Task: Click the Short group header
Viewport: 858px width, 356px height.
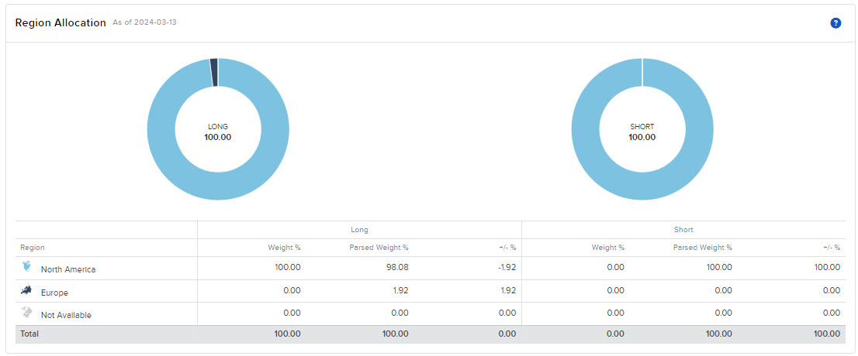Action: point(683,230)
